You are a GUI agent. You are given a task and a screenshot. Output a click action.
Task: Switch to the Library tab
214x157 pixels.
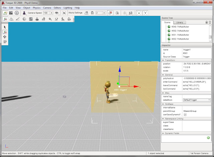(180, 22)
